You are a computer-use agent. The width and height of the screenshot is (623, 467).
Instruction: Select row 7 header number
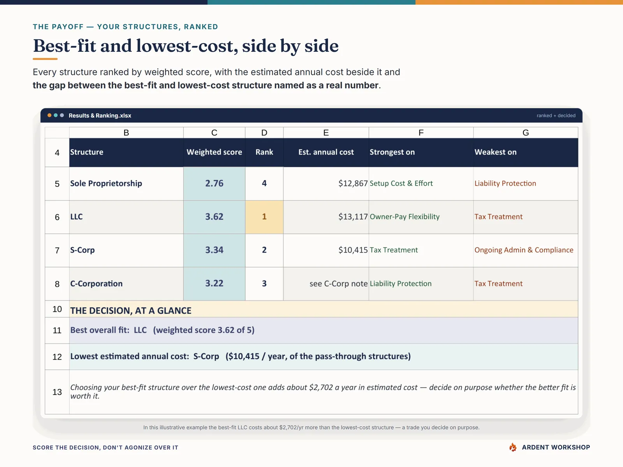57,250
